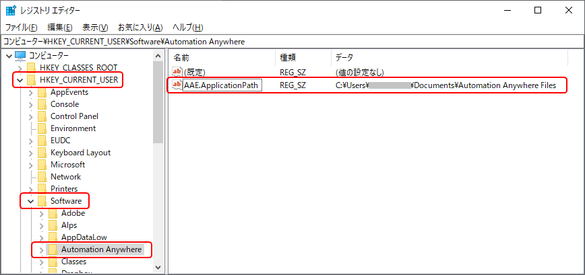Open the お気に入り(A) favorites menu

pos(140,28)
